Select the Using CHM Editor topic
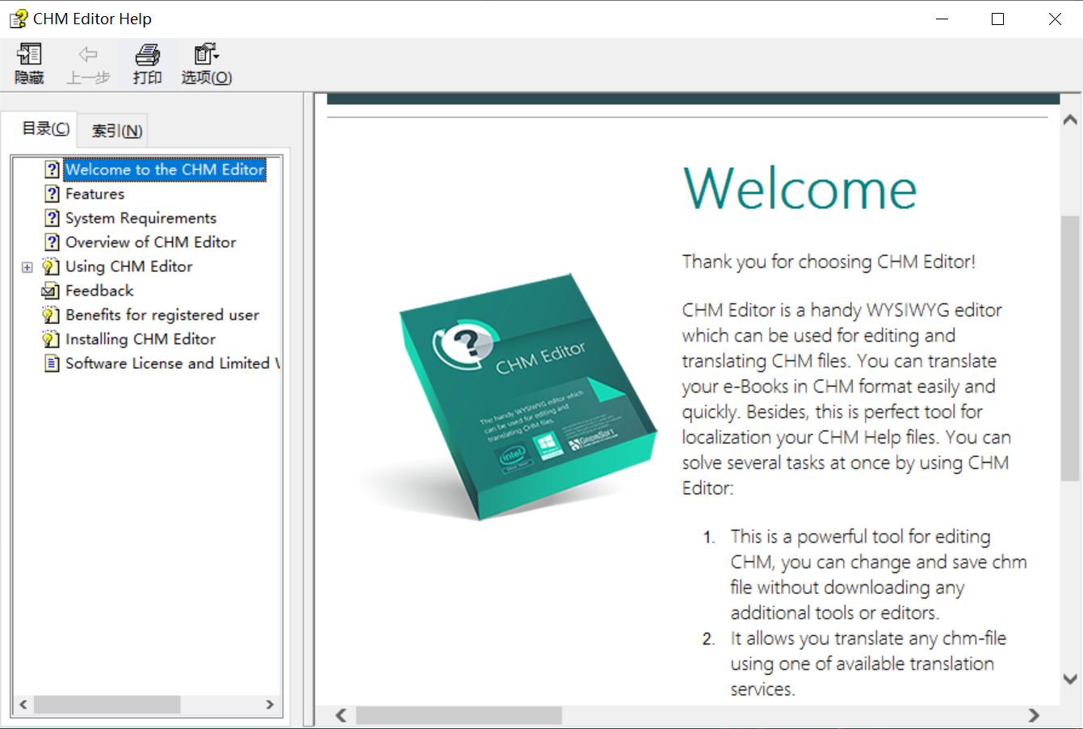Viewport: 1083px width, 729px height. pos(129,266)
